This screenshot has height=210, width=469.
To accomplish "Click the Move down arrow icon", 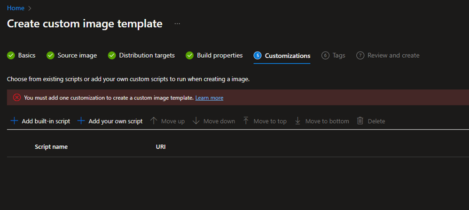I will coord(196,121).
